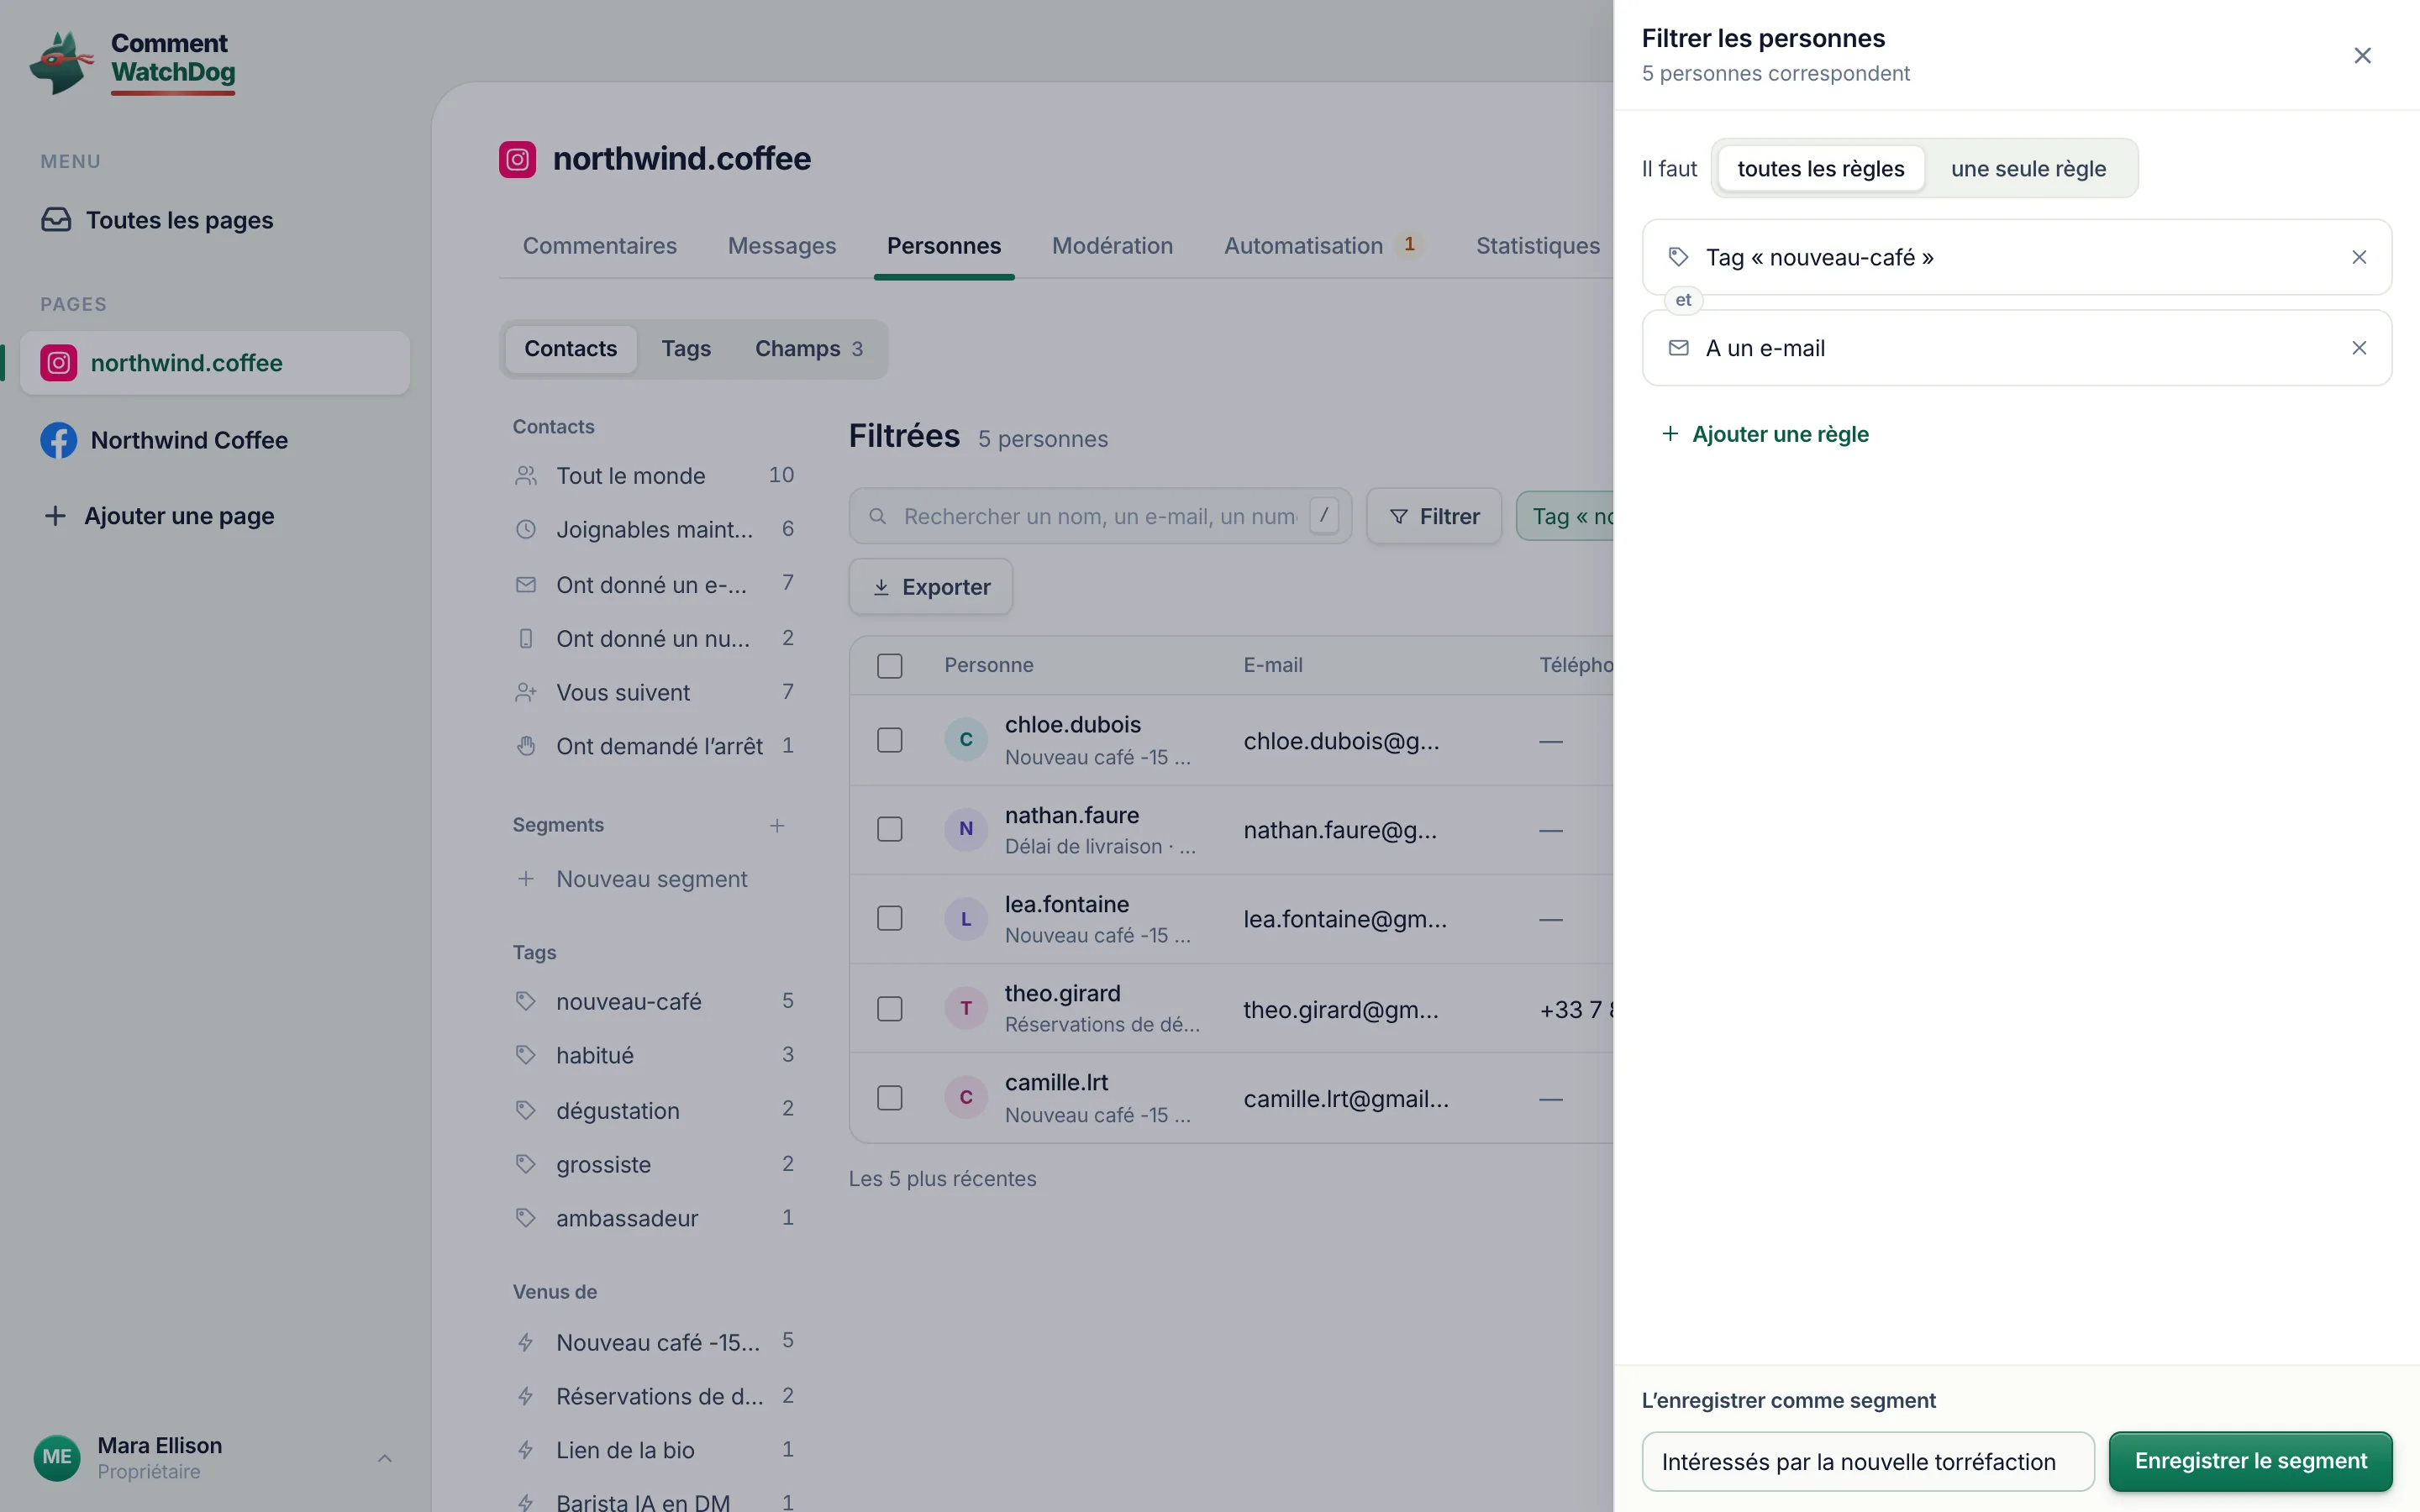The height and width of the screenshot is (1512, 2420).
Task: Open the nouveau-café tag in sidebar
Action: [655, 1001]
